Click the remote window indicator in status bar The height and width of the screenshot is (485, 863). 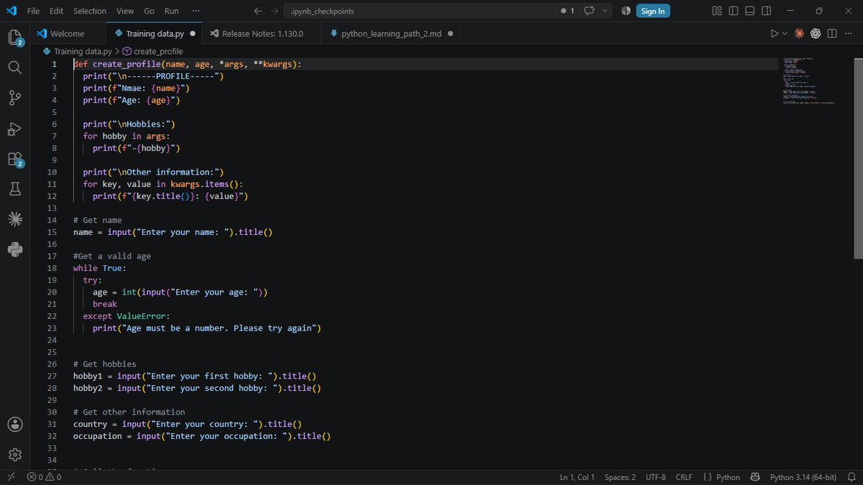(x=11, y=477)
